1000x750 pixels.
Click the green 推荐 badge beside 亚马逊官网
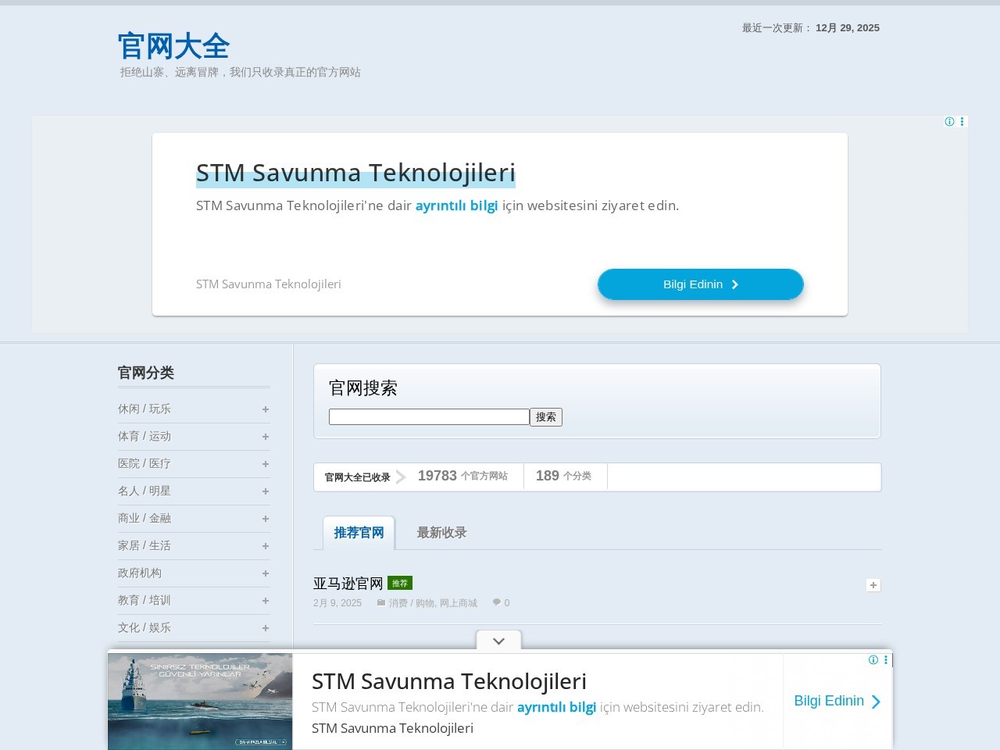click(400, 583)
